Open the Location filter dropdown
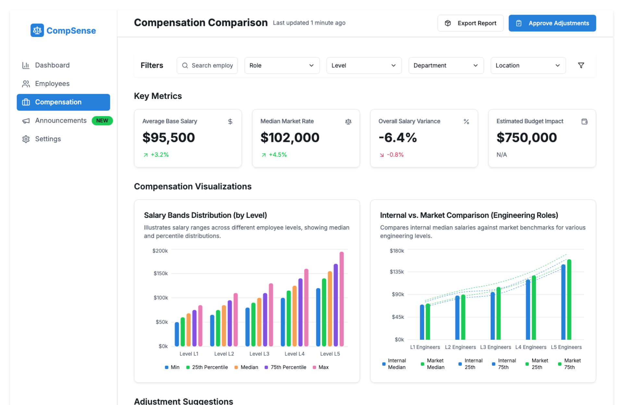The width and height of the screenshot is (623, 405). (x=528, y=66)
